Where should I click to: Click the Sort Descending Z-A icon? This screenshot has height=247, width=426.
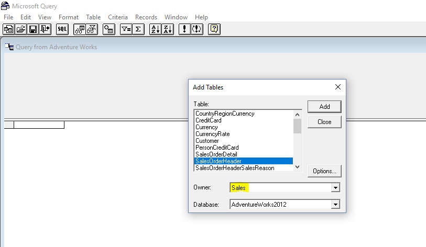(x=168, y=29)
